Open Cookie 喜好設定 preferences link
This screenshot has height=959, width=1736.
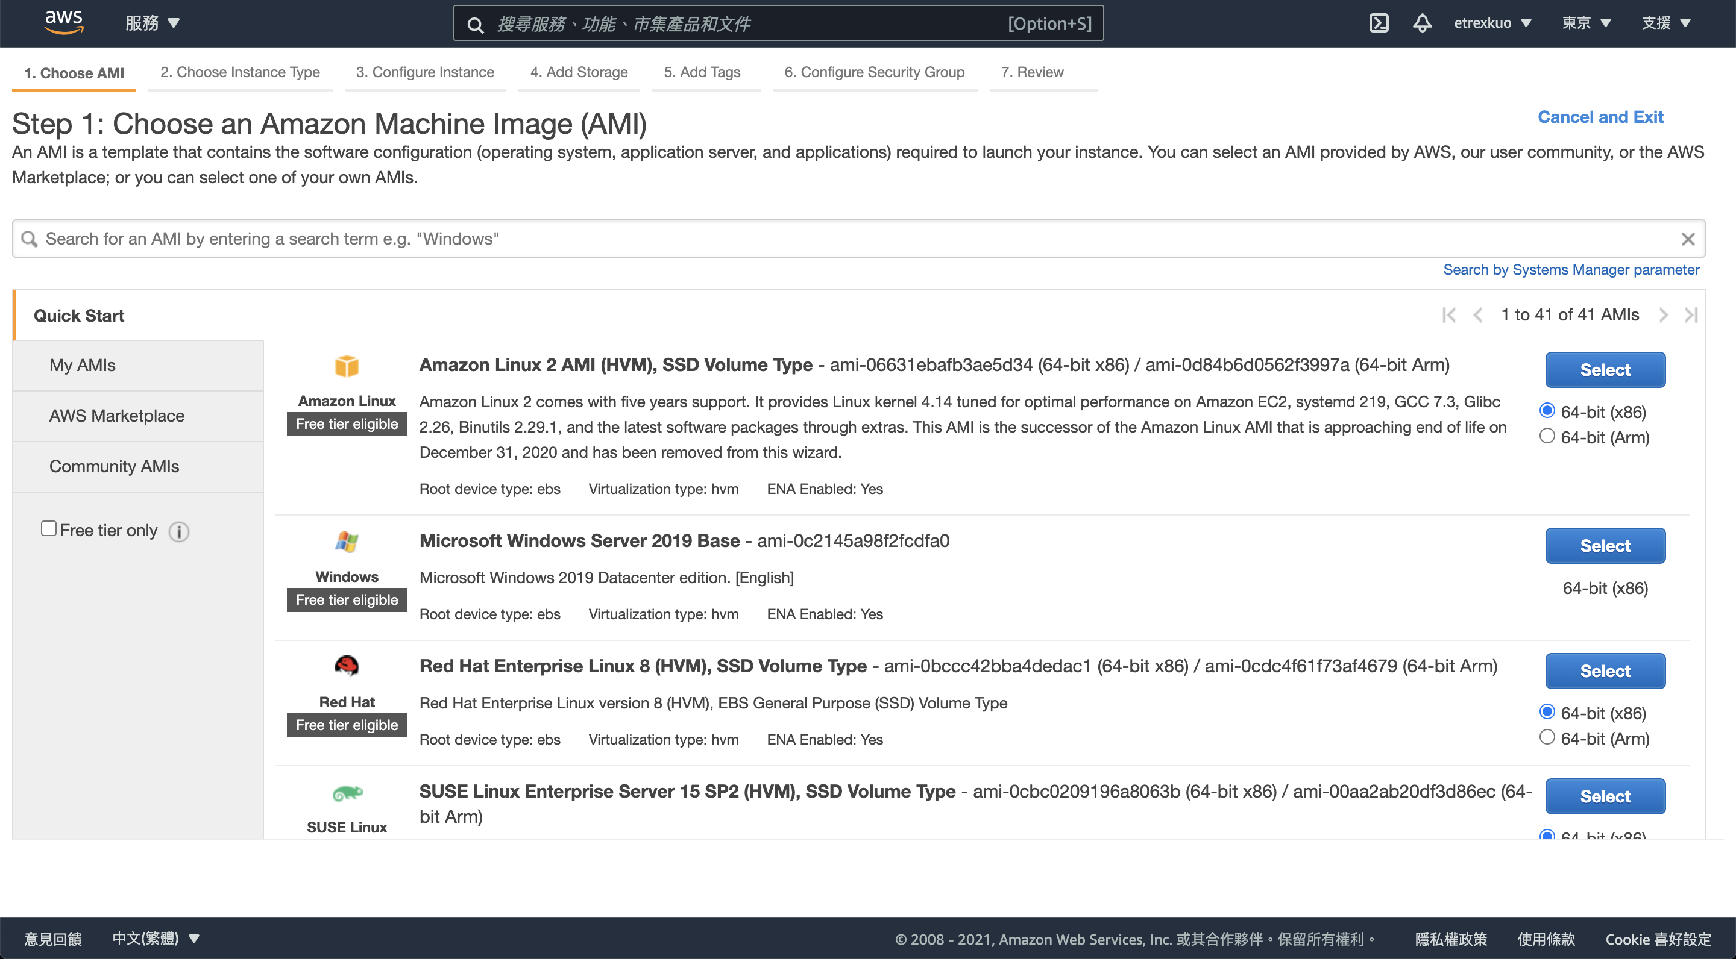[x=1658, y=939]
